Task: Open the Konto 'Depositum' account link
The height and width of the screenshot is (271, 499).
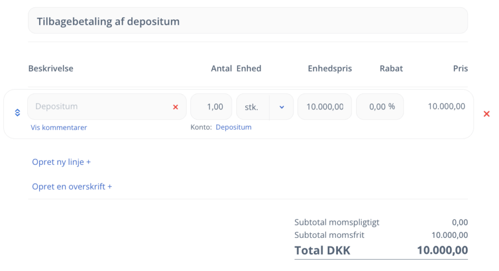Action: click(x=233, y=127)
